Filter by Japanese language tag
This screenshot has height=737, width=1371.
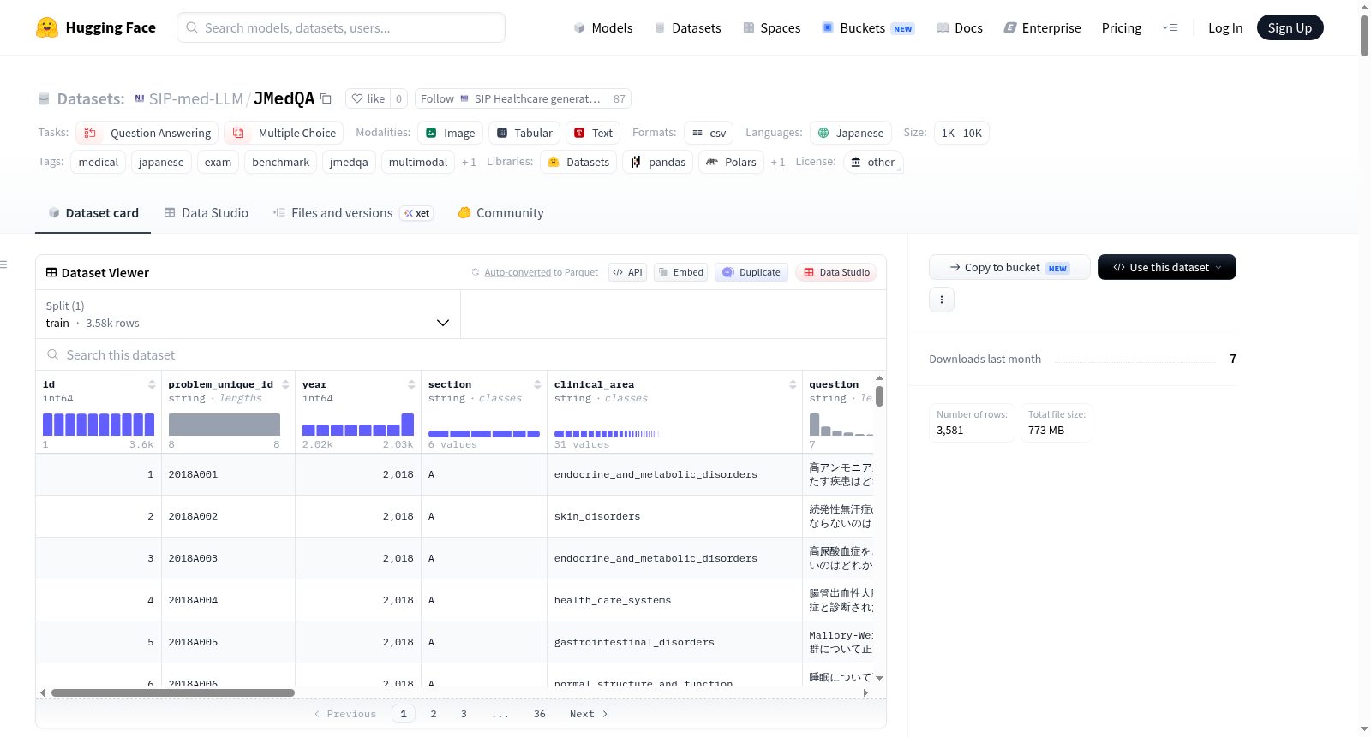click(851, 133)
